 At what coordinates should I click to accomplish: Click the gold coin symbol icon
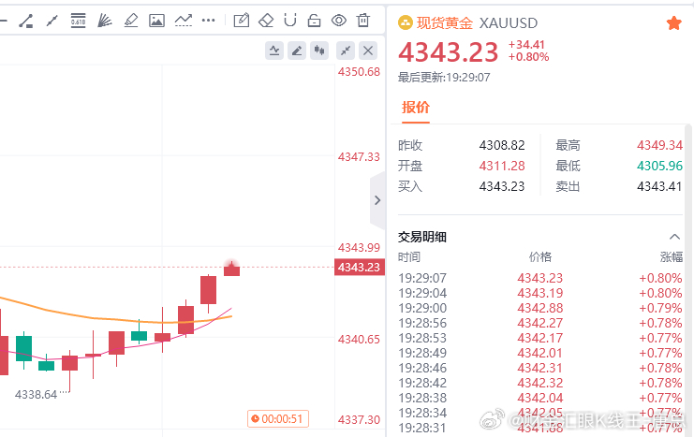click(405, 22)
